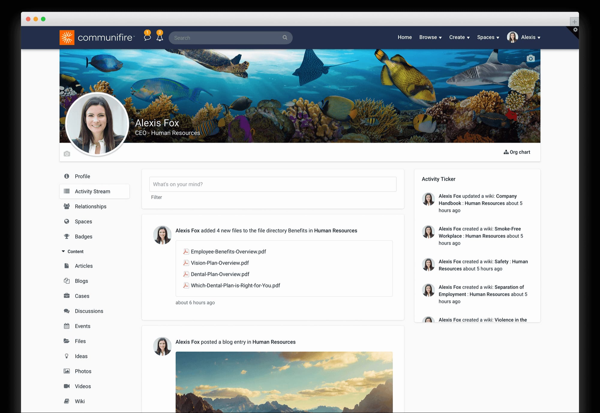The width and height of the screenshot is (600, 413).
Task: Open the Discussions section via its chat icon
Action: pyautogui.click(x=67, y=311)
